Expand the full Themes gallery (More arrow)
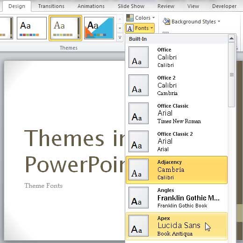The image size is (243, 243). [x=120, y=38]
